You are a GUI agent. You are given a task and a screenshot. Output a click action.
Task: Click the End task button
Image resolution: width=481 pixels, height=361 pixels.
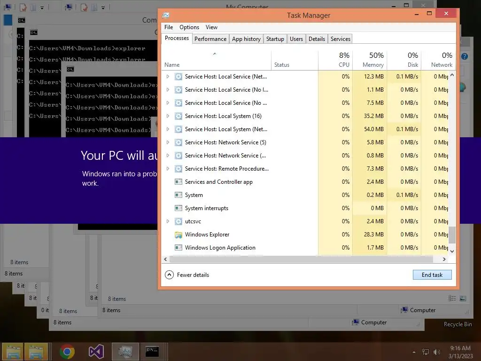pyautogui.click(x=432, y=275)
